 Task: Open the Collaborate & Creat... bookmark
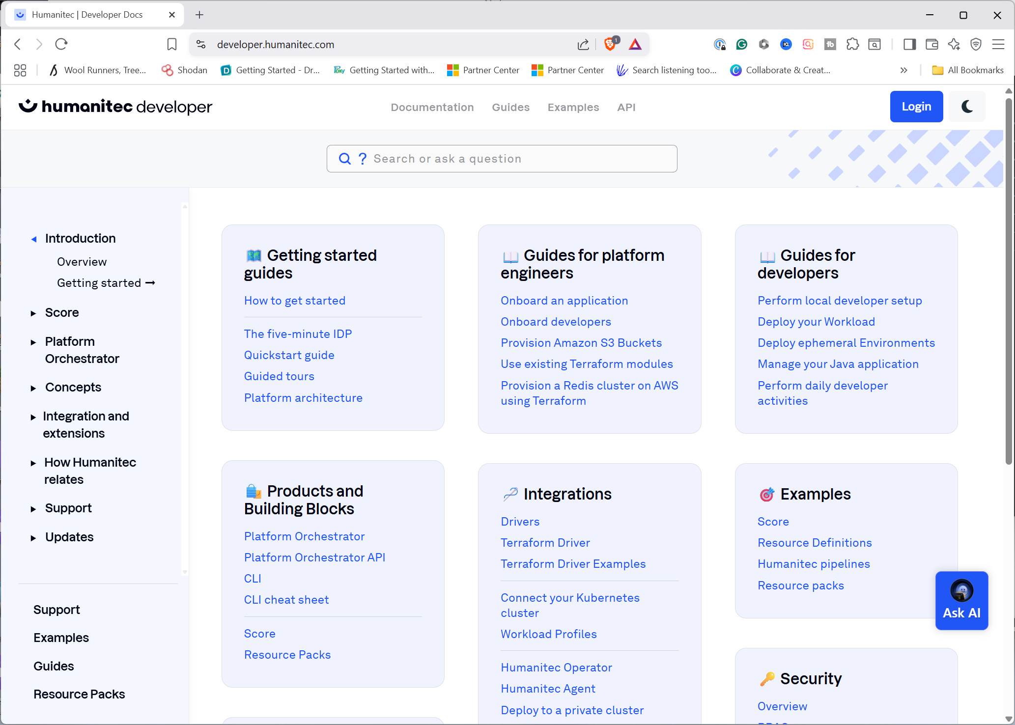pos(780,70)
